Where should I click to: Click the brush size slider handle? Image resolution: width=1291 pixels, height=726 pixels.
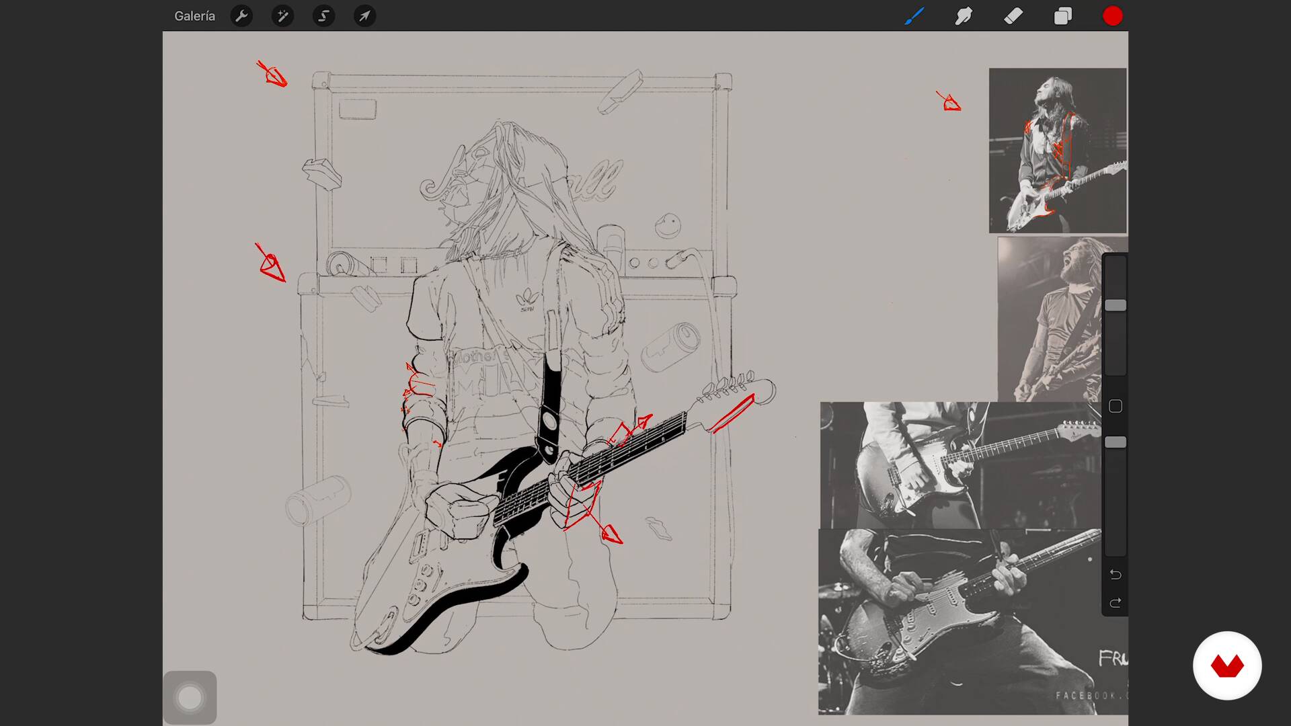pos(1115,306)
